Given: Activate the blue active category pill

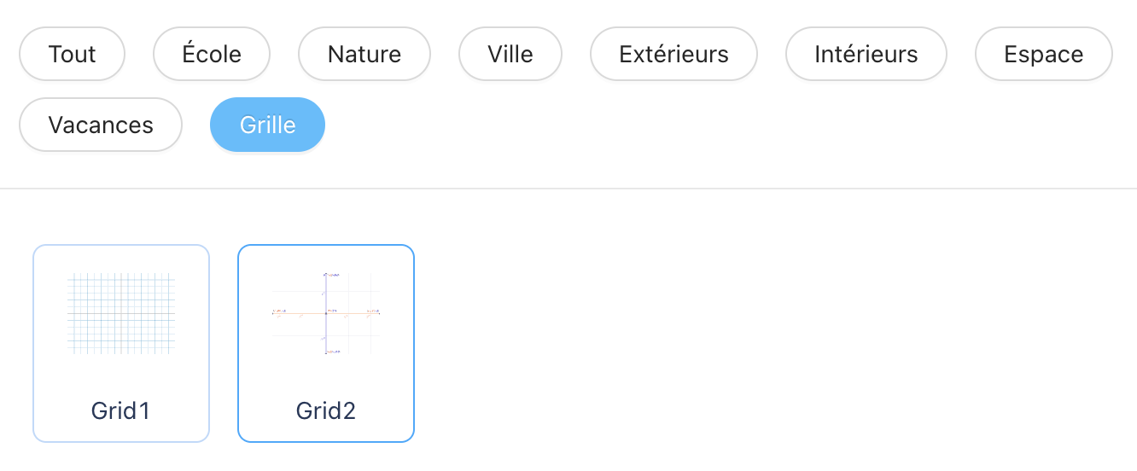Looking at the screenshot, I should 268,125.
